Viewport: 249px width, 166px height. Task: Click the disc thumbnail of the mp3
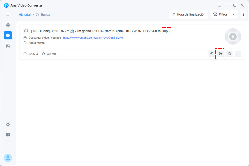(233, 37)
